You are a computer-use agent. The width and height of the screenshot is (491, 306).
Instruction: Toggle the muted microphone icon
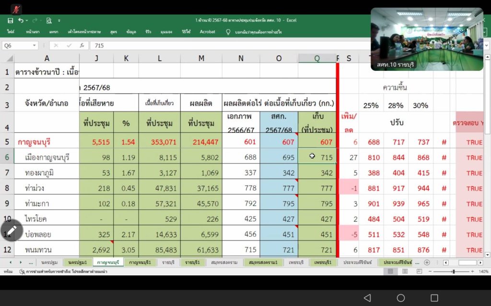pos(16,9)
